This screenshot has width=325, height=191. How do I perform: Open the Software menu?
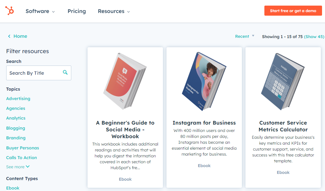[x=40, y=11]
